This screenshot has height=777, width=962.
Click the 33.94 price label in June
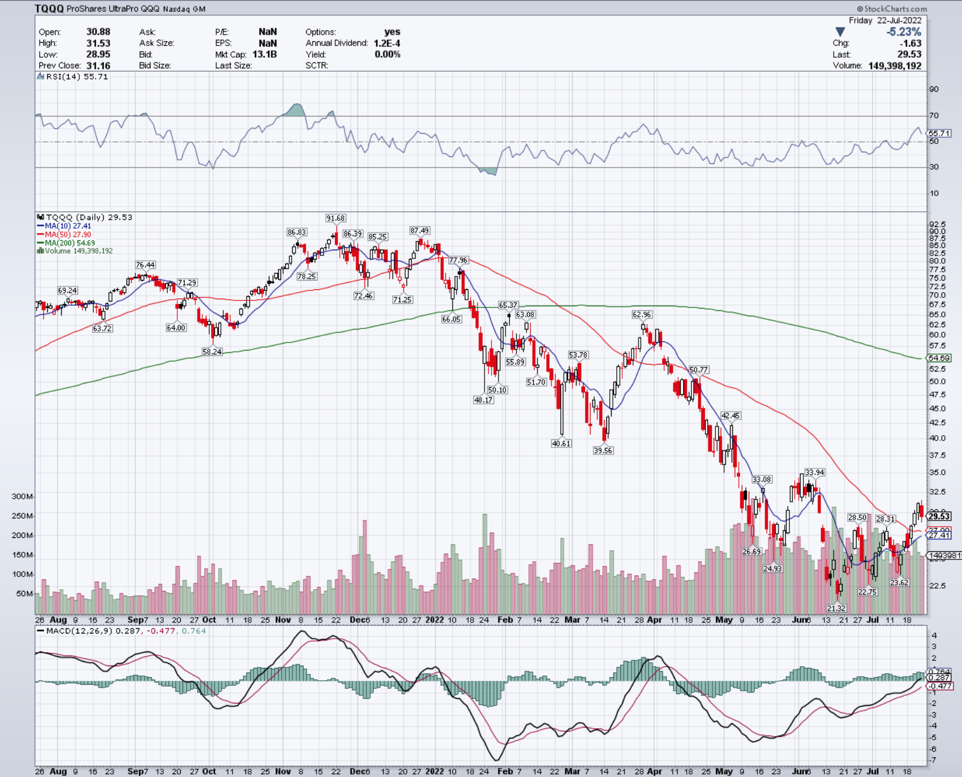[815, 473]
